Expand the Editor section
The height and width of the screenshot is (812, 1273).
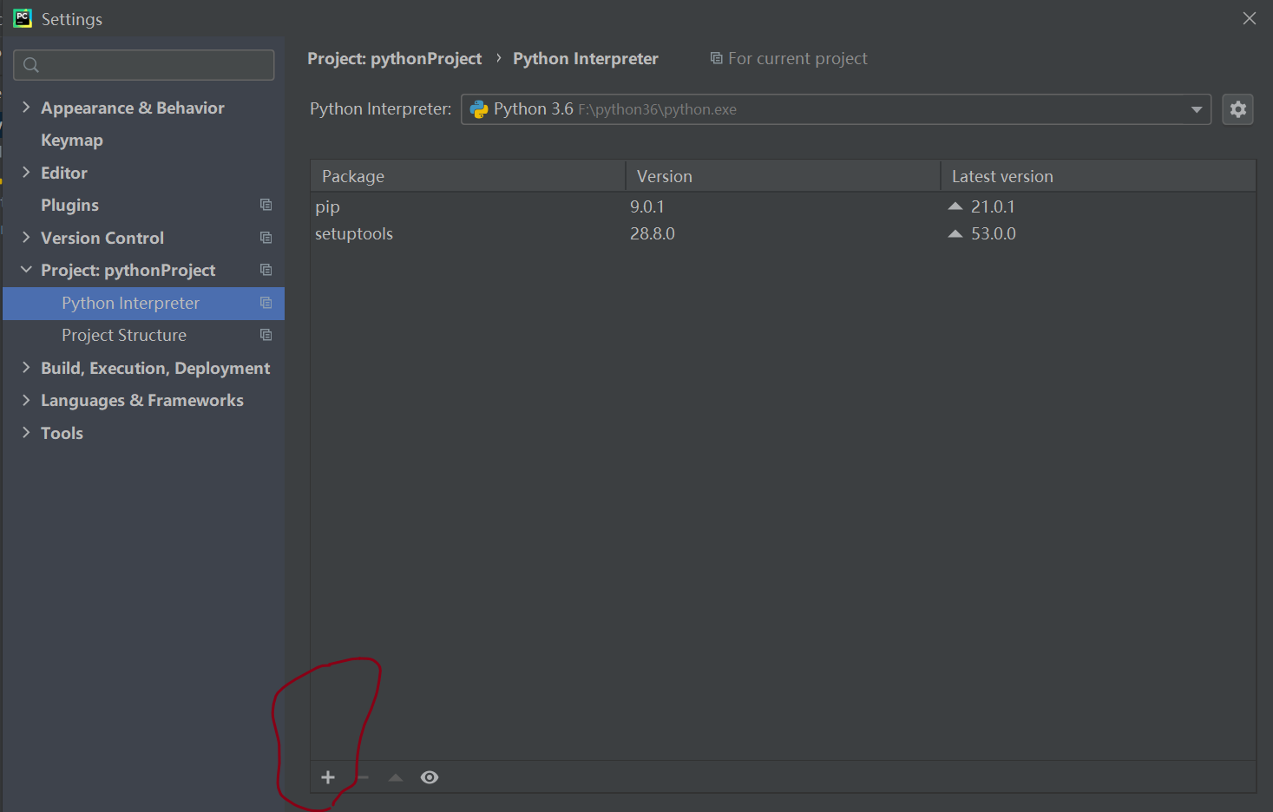click(26, 173)
